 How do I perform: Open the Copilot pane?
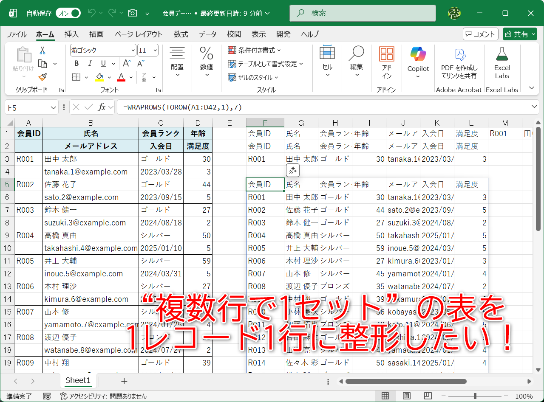(x=418, y=61)
